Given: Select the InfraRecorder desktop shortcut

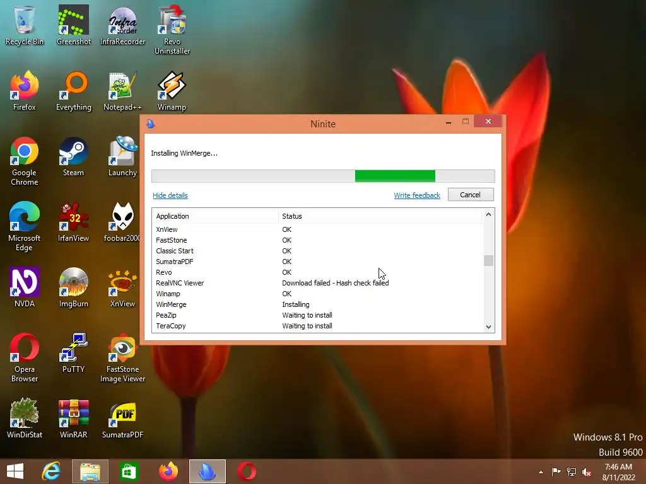Looking at the screenshot, I should 123,25.
